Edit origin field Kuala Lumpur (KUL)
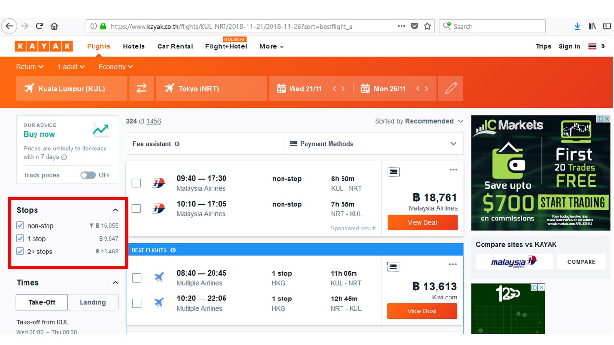Image resolution: width=614 pixels, height=345 pixels. [x=71, y=89]
